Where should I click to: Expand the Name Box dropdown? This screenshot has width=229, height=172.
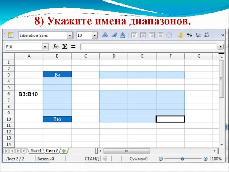point(45,46)
